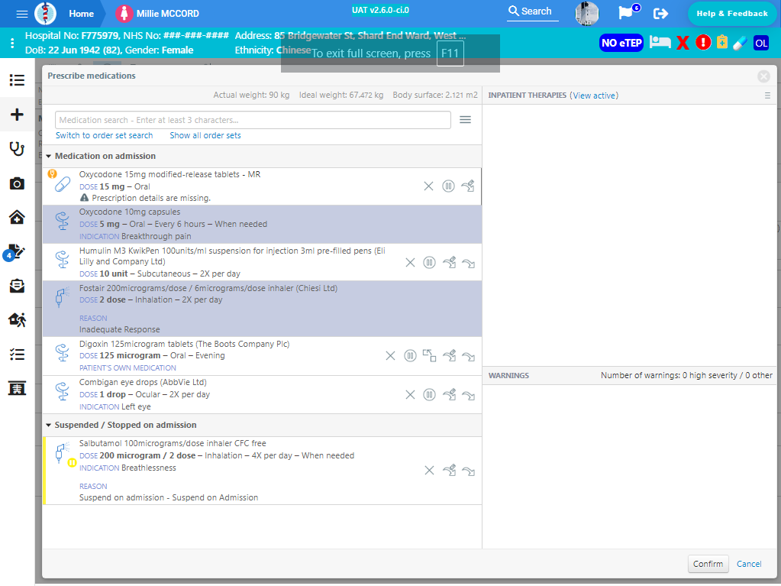Viewport: 781px width, 586px height.
Task: Open the hamburger main menu
Action: pyautogui.click(x=22, y=14)
